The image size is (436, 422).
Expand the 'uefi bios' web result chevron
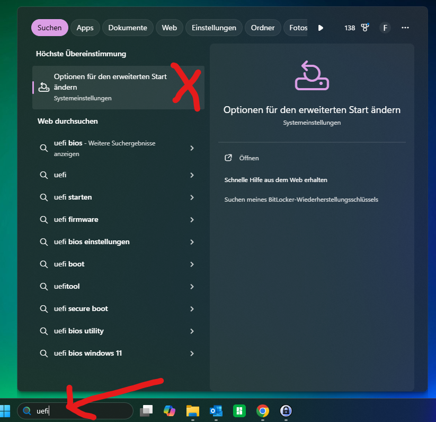pyautogui.click(x=192, y=148)
